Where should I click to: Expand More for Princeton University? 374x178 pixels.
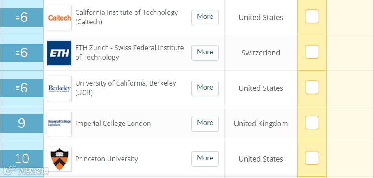(205, 158)
